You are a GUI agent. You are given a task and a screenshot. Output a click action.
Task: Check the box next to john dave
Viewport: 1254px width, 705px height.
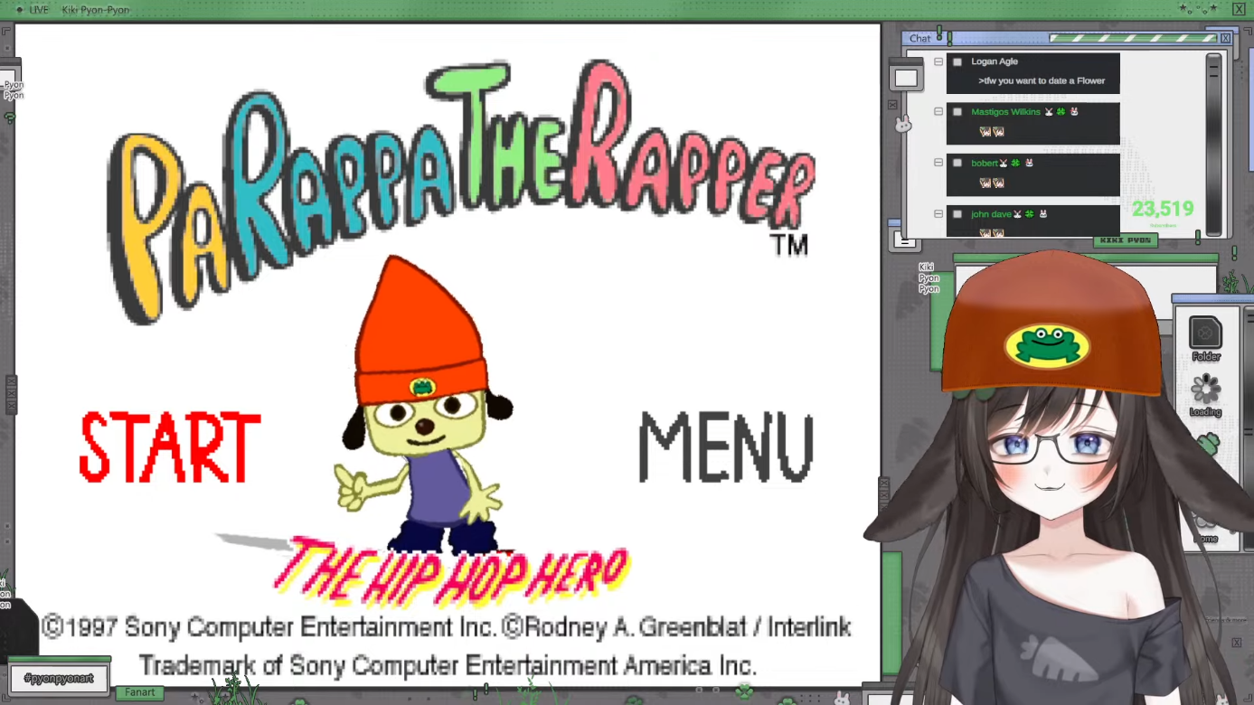coord(957,214)
